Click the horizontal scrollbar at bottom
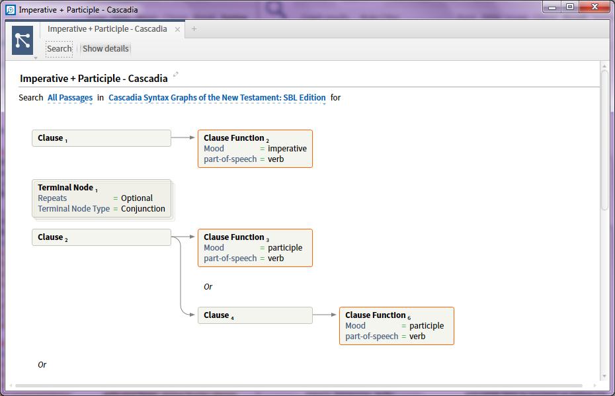The width and height of the screenshot is (615, 396). tap(298, 385)
